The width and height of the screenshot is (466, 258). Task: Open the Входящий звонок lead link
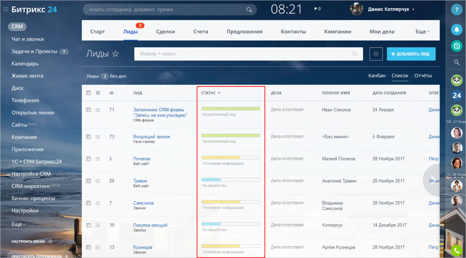coord(152,137)
